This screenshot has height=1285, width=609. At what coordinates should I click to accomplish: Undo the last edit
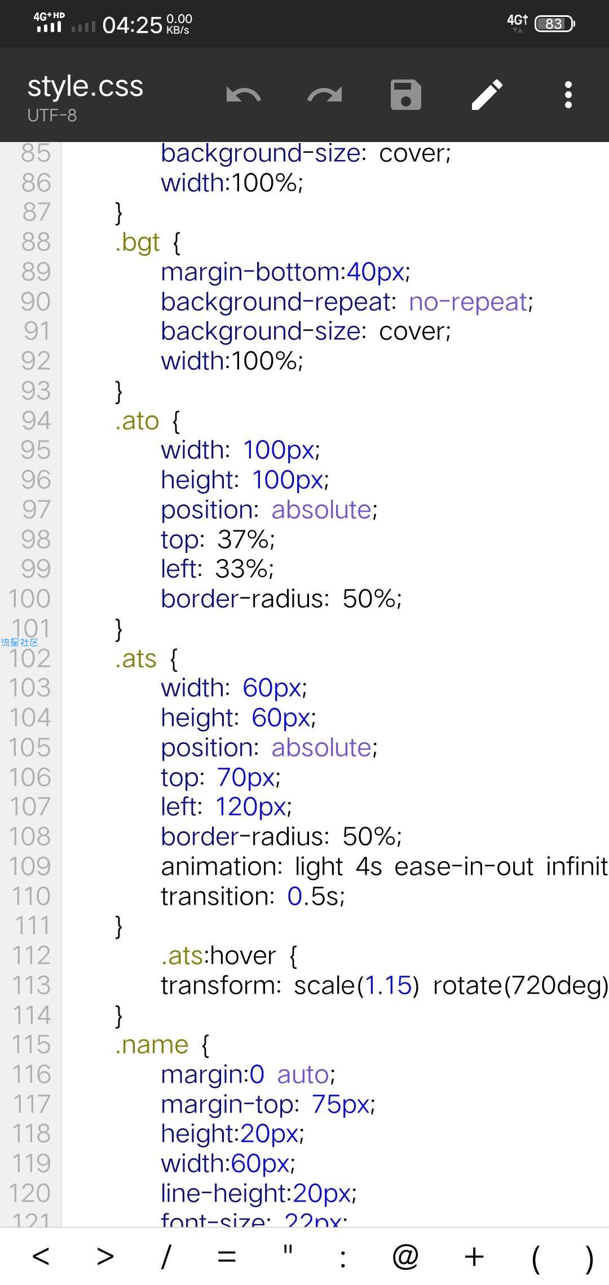coord(243,95)
